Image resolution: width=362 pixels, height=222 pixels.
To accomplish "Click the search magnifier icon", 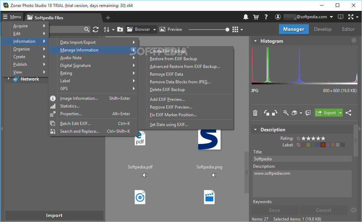I will click(x=86, y=29).
